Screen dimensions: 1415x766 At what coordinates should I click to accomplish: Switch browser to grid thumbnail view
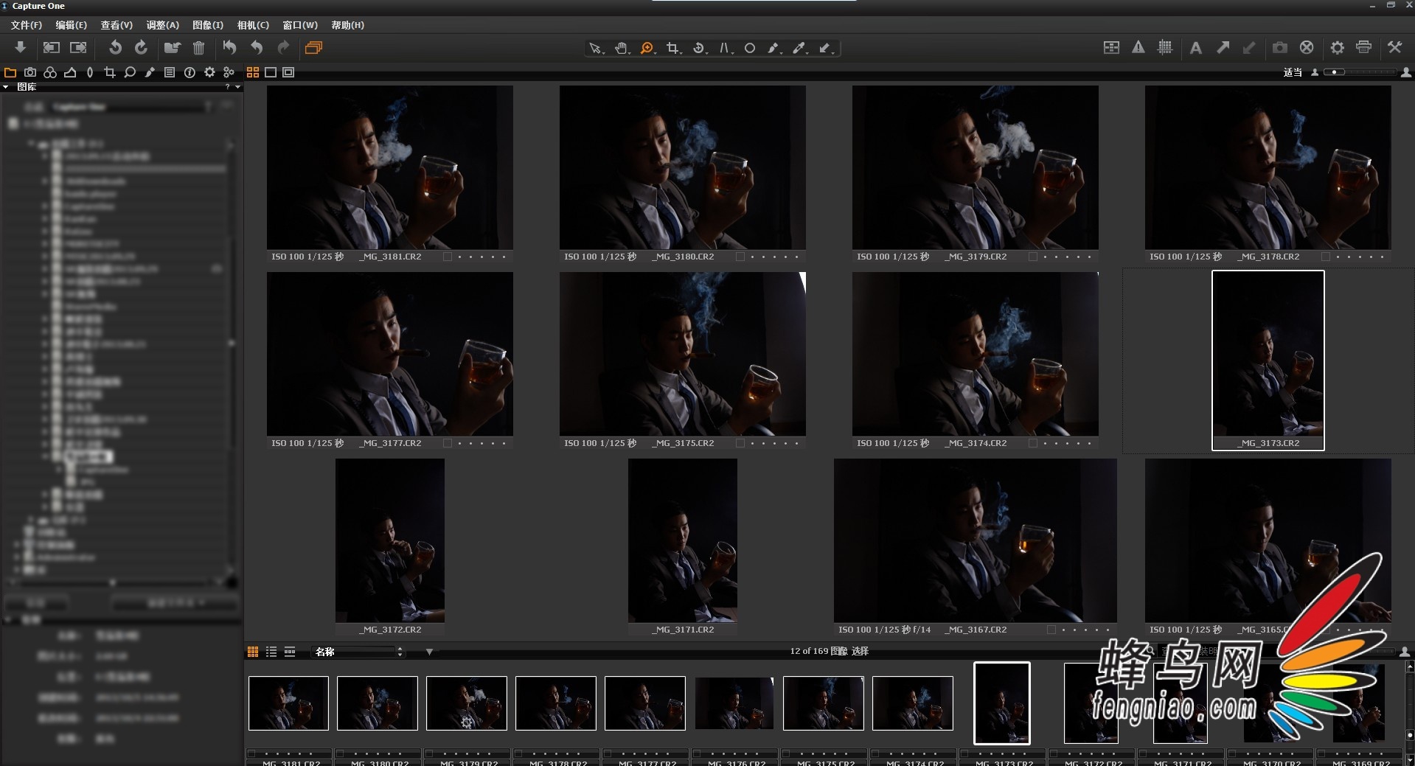point(253,652)
